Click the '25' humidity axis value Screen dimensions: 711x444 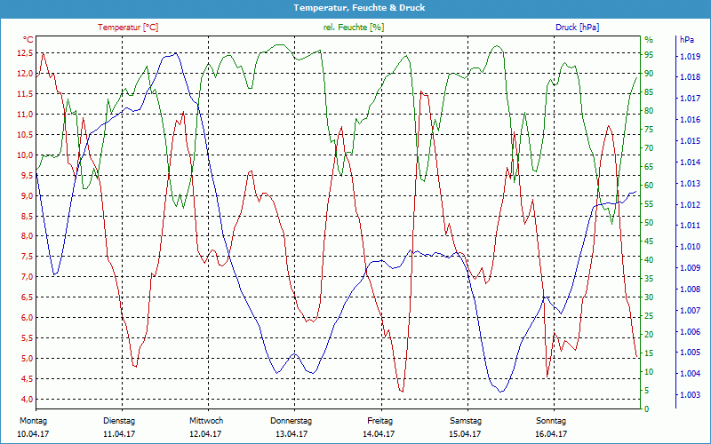649,316
